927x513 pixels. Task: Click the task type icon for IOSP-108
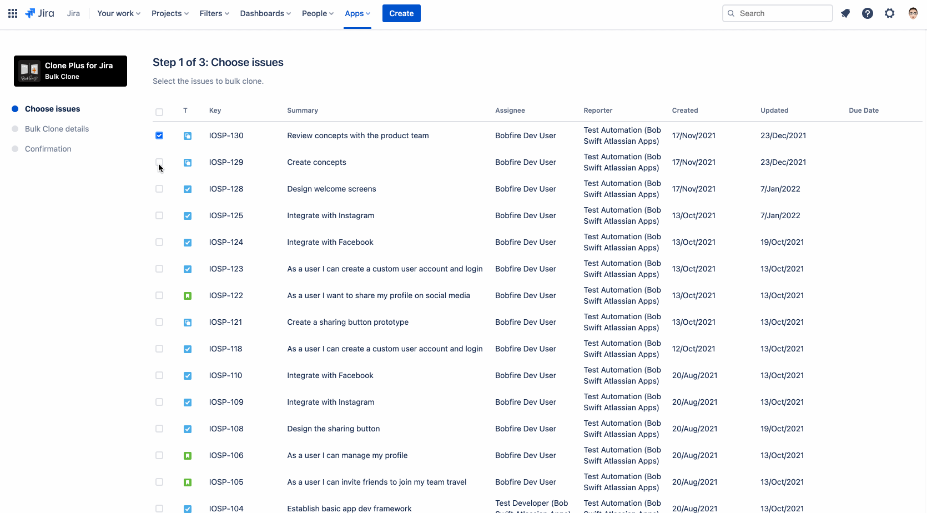tap(188, 429)
